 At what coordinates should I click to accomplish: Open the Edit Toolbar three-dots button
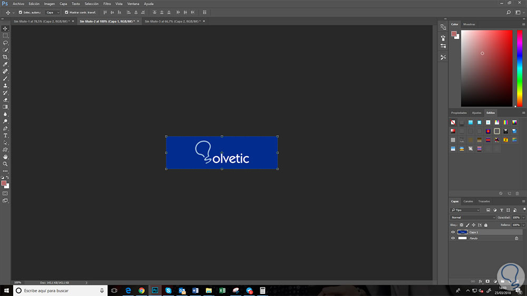point(5,171)
